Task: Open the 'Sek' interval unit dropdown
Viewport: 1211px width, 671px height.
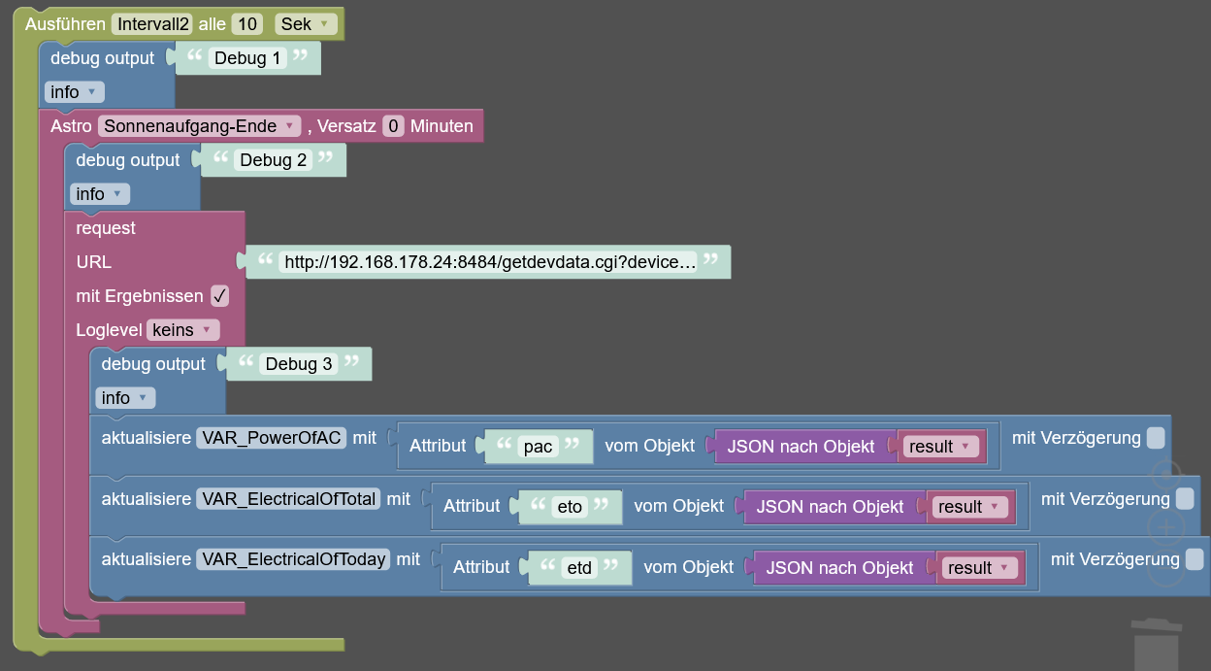Action: tap(305, 24)
